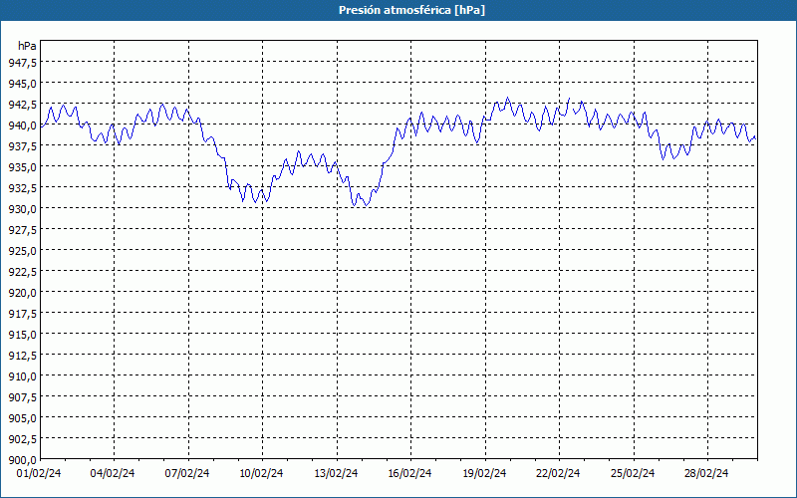Viewport: 797px width, 498px height.
Task: Select the 28/02/24 date label
Action: (x=705, y=473)
